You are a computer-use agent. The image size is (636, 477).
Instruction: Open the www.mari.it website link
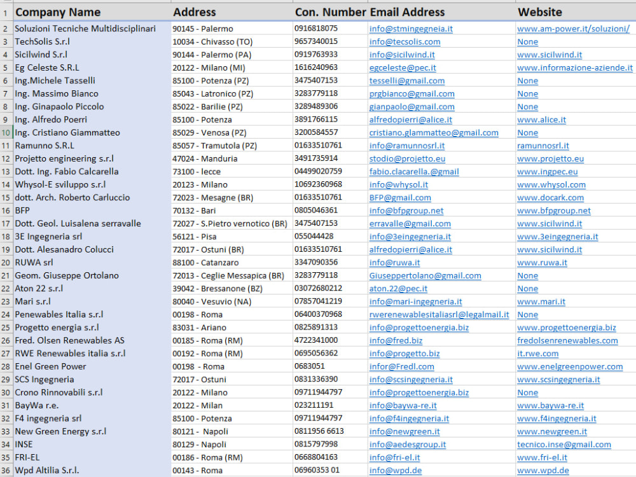tap(541, 301)
